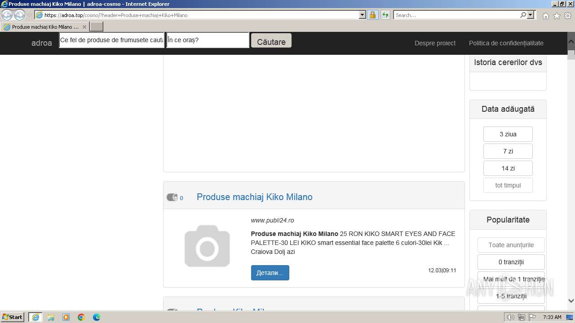Click the page scrollbar up arrow
The height and width of the screenshot is (323, 575).
coord(571,40)
